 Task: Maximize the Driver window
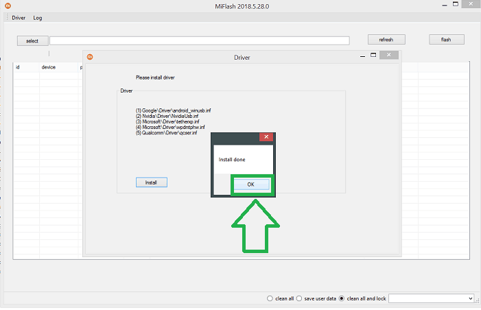(373, 55)
